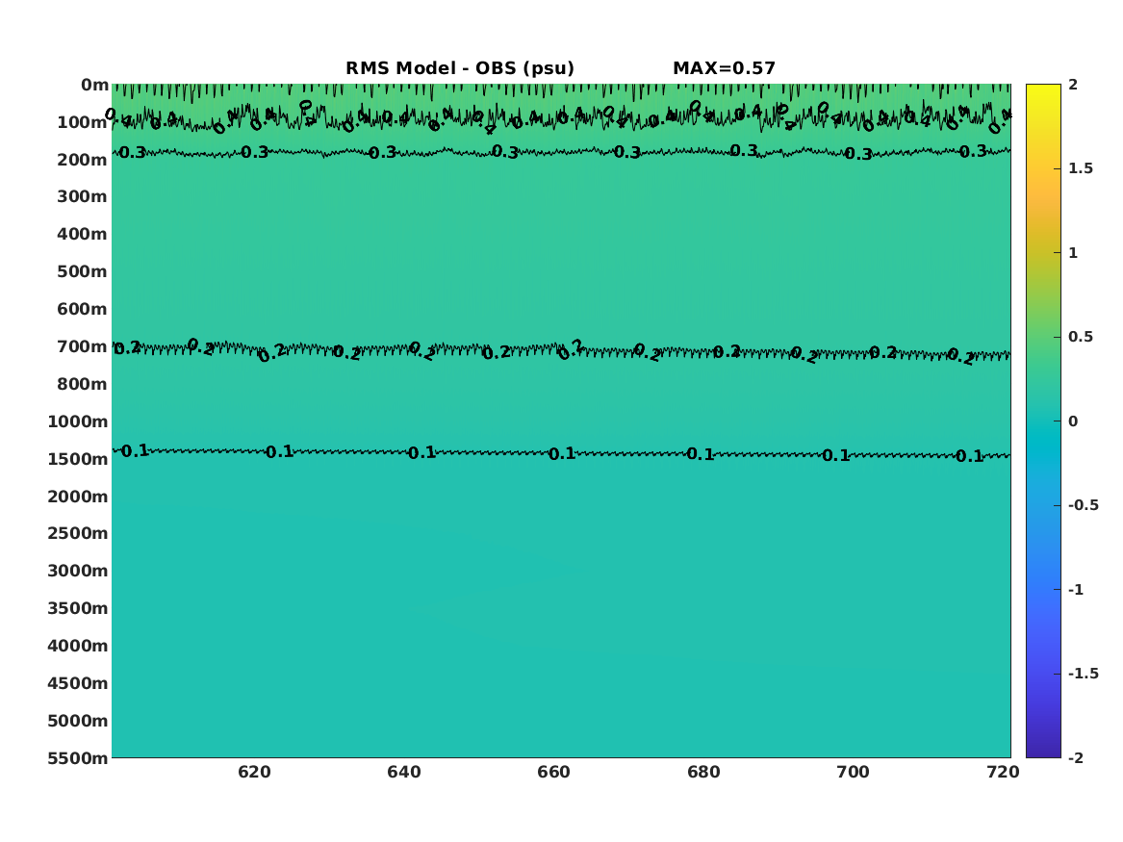1123x842 pixels.
Task: Click the depth axis label "2000m"
Action: tap(78, 497)
